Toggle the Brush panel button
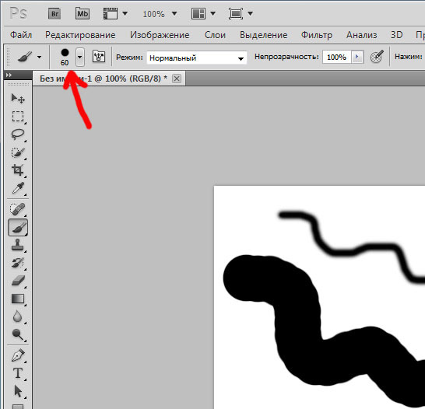This screenshot has height=409, width=425. (99, 57)
